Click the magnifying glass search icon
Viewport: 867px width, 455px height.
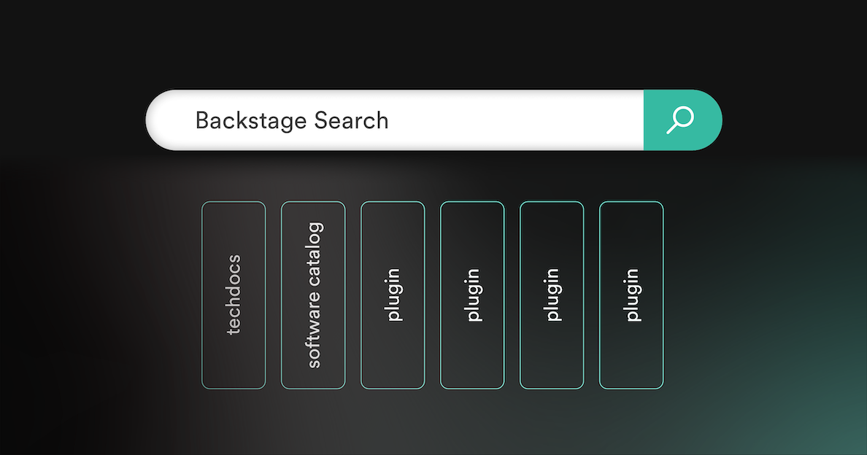(680, 120)
